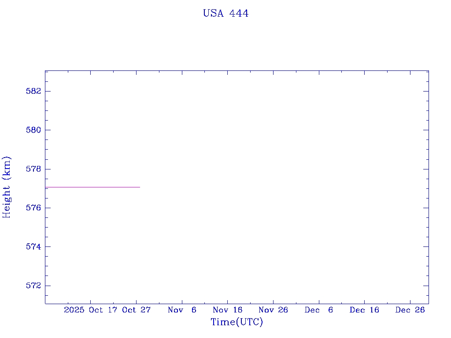Click the middle of the magenta data line
Screen dimensions: 451x338
[x=92, y=187]
